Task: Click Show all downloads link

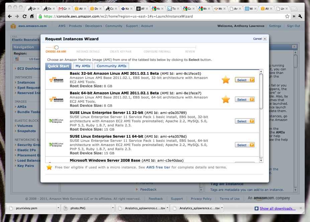Action: tap(278, 208)
